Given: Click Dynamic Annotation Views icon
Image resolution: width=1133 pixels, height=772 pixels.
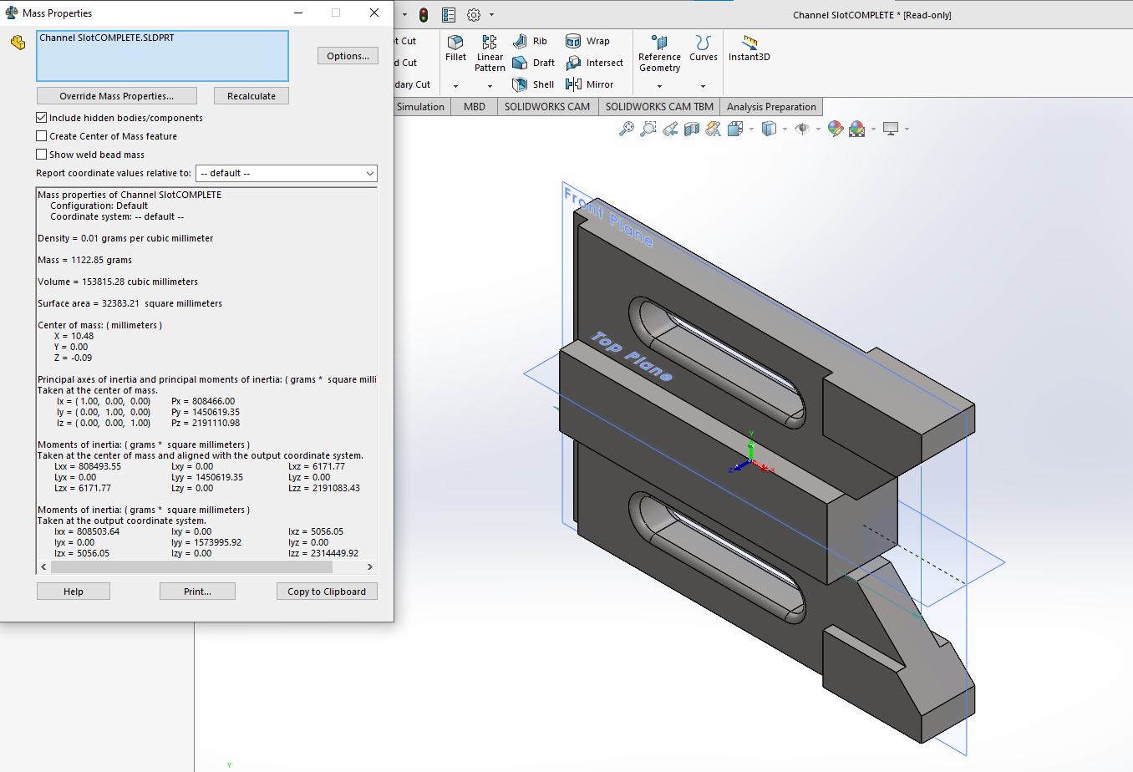Looking at the screenshot, I should point(714,129).
